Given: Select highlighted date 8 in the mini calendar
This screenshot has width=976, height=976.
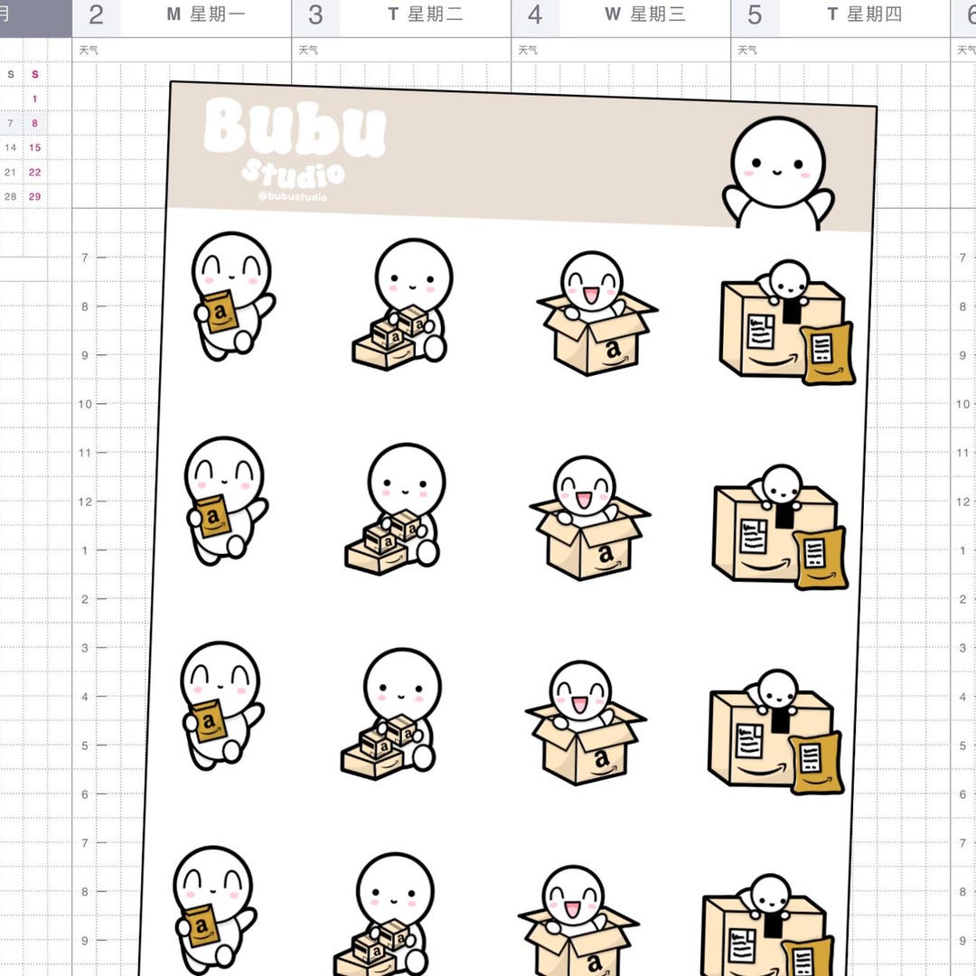Looking at the screenshot, I should pyautogui.click(x=35, y=123).
